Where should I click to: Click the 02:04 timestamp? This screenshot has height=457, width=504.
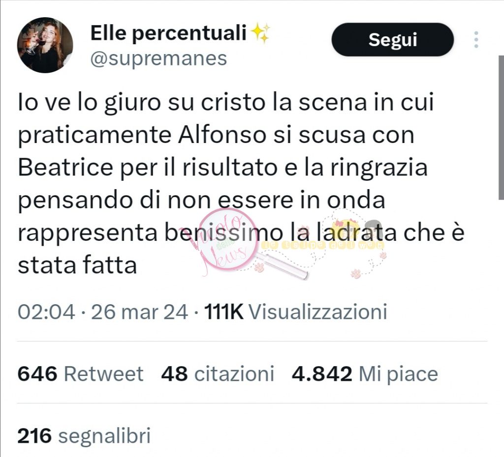[x=47, y=312]
